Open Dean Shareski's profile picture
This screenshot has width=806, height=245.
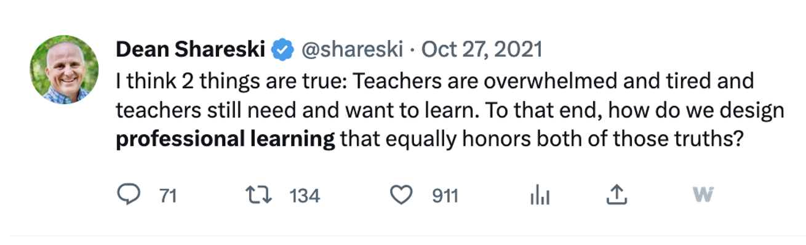pyautogui.click(x=64, y=70)
